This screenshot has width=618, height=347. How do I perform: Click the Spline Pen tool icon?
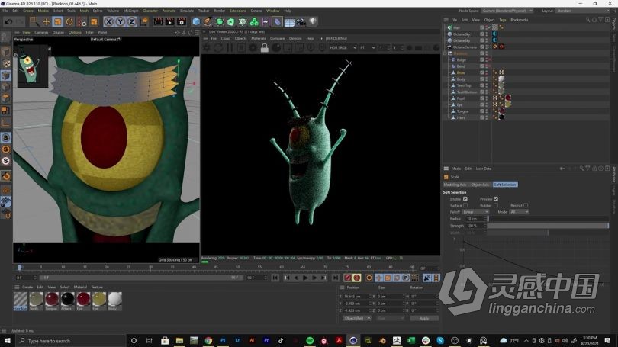pyautogui.click(x=208, y=22)
